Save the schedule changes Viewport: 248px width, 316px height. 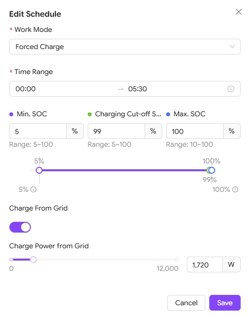pyautogui.click(x=225, y=303)
